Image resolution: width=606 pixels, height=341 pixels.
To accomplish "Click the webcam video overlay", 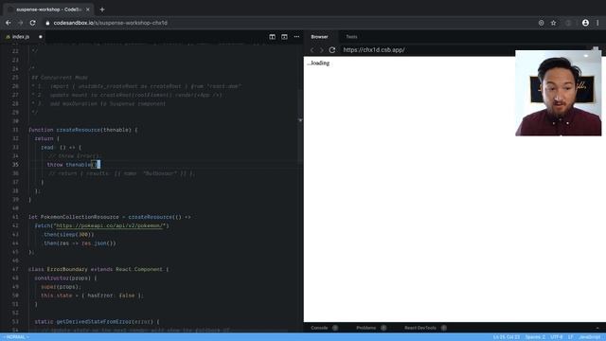I will tap(558, 93).
